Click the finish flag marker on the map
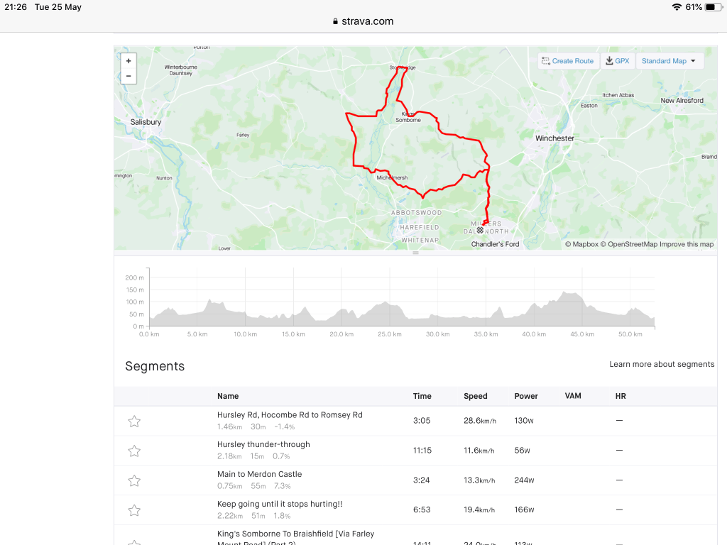727x545 pixels. [481, 230]
